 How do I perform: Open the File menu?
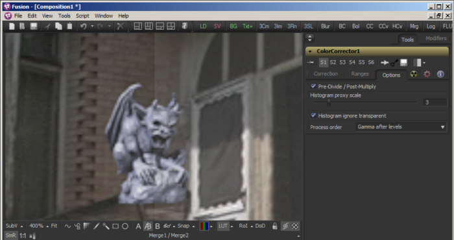(18, 16)
